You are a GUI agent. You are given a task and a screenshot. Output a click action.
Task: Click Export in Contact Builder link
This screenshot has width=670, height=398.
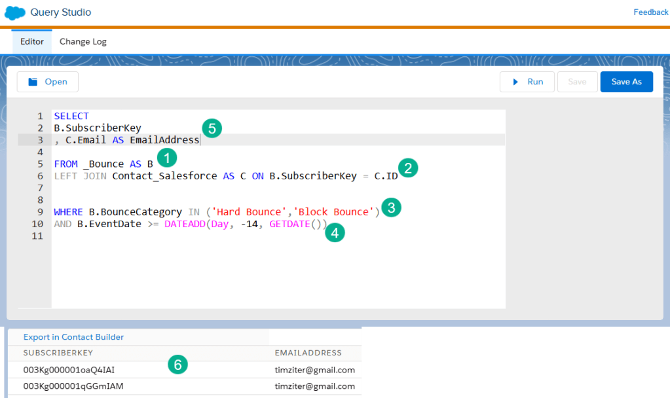73,337
